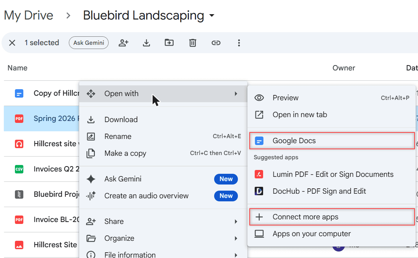Click the plus icon for Connect apps
The height and width of the screenshot is (258, 418).
click(259, 217)
